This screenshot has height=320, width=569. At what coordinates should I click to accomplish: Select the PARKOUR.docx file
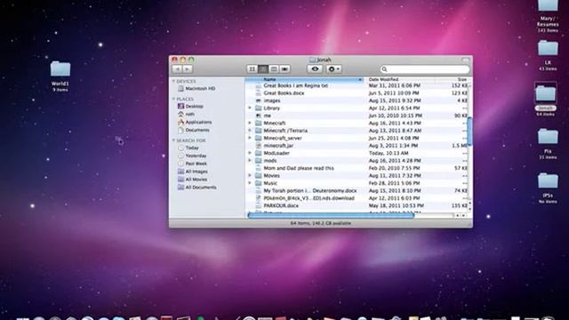point(357,205)
